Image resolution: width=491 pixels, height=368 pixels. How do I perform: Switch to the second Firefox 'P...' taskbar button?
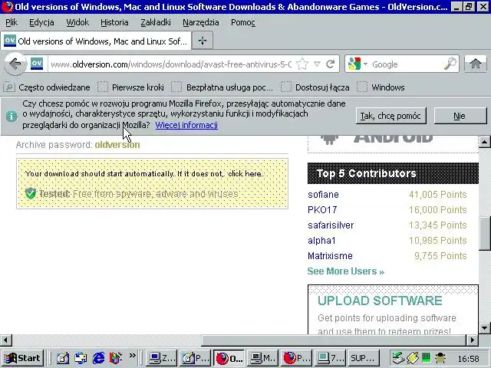click(x=297, y=358)
